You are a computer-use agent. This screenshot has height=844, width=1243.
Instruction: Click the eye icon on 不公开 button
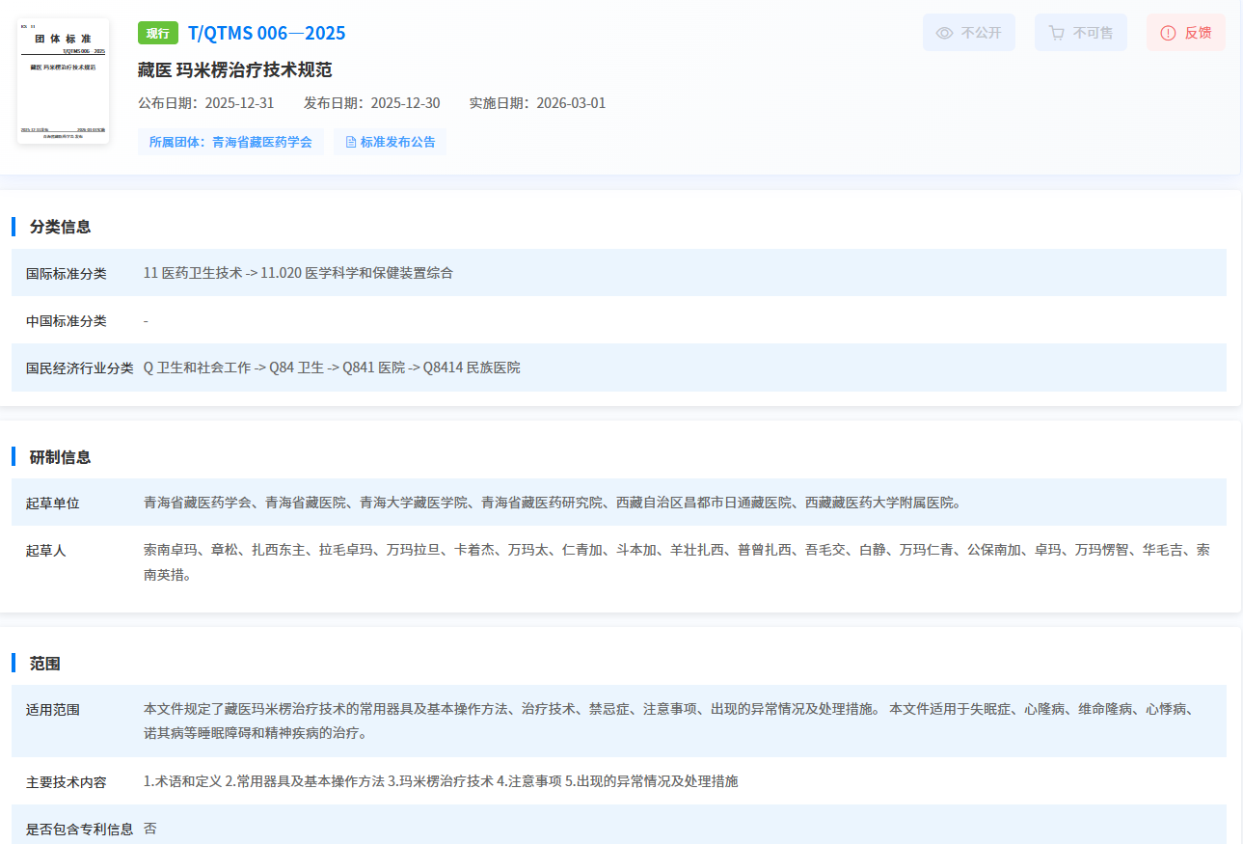tap(944, 33)
